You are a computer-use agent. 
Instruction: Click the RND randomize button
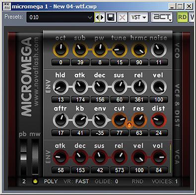pyautogui.click(x=137, y=182)
